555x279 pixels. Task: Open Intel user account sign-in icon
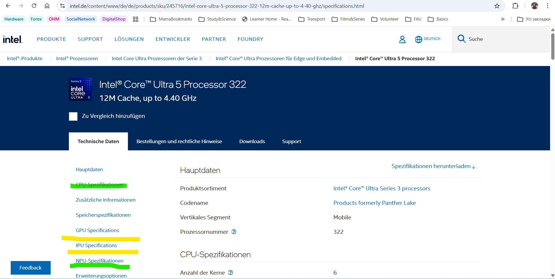click(402, 39)
